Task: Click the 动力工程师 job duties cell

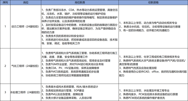Action: 80,26
